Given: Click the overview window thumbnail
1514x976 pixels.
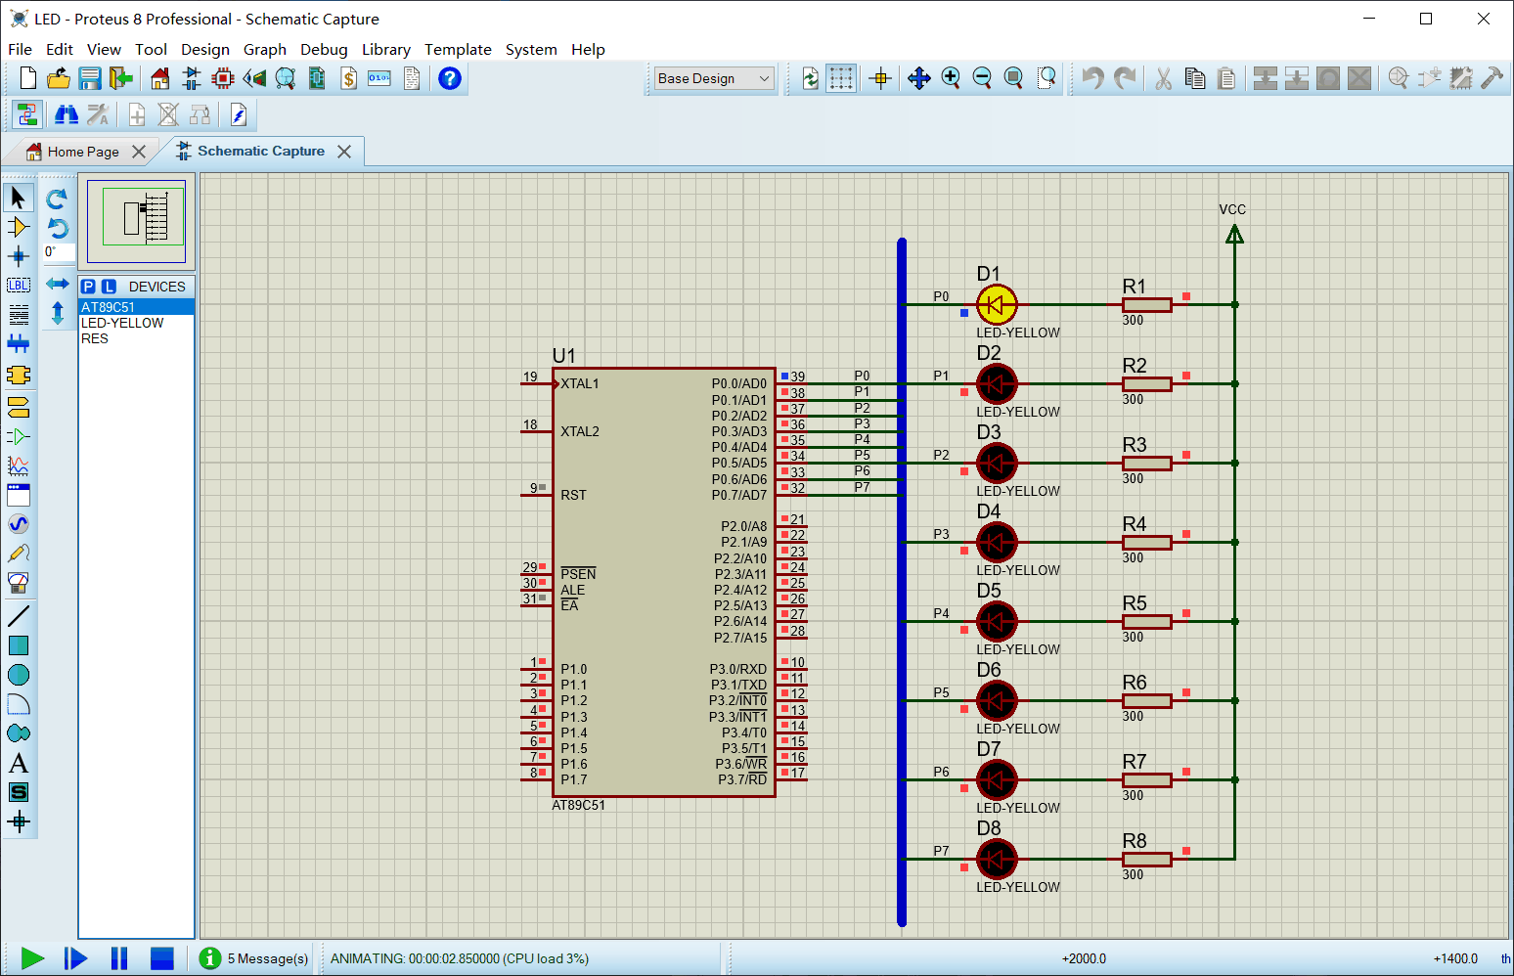Looking at the screenshot, I should (x=136, y=222).
